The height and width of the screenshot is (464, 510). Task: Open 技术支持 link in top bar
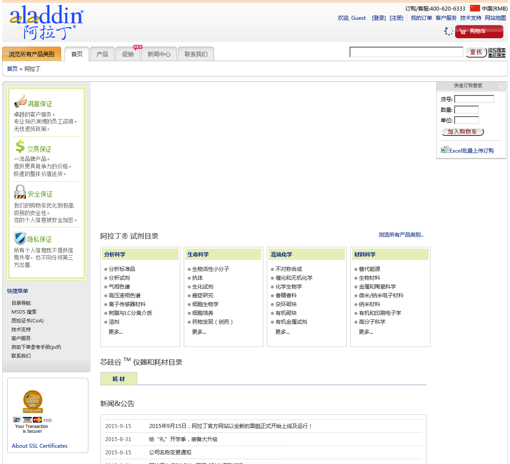click(470, 18)
